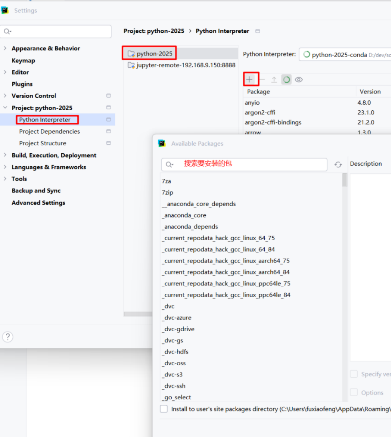The image size is (391, 437).
Task: Click the project-level marker on the Python Interpreter tree row
Action: pos(109,120)
